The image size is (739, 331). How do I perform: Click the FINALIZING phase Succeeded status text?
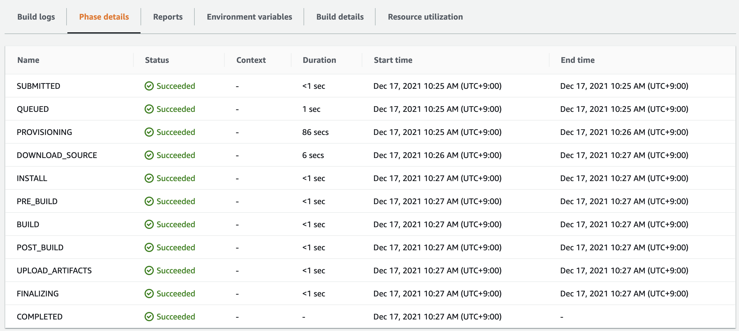pos(176,294)
